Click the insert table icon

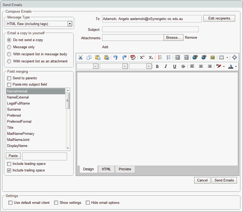(221, 57)
